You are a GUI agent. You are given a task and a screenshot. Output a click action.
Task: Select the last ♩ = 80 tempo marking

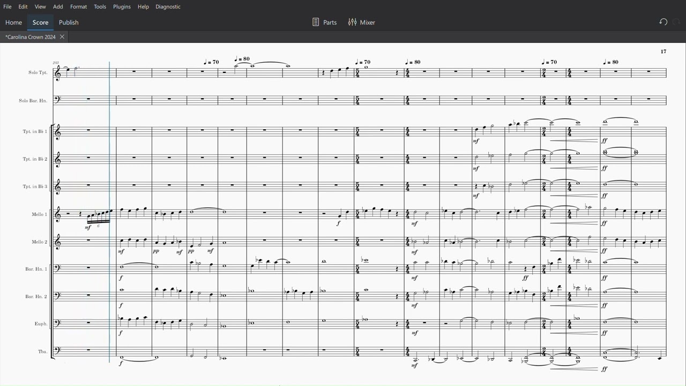pyautogui.click(x=610, y=62)
